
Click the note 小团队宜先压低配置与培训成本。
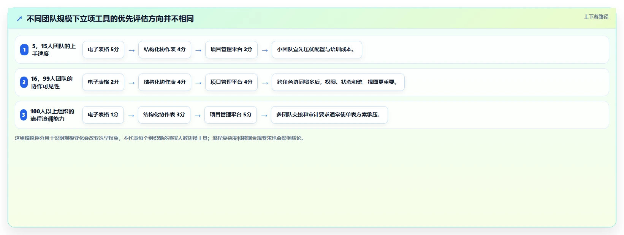[317, 50]
